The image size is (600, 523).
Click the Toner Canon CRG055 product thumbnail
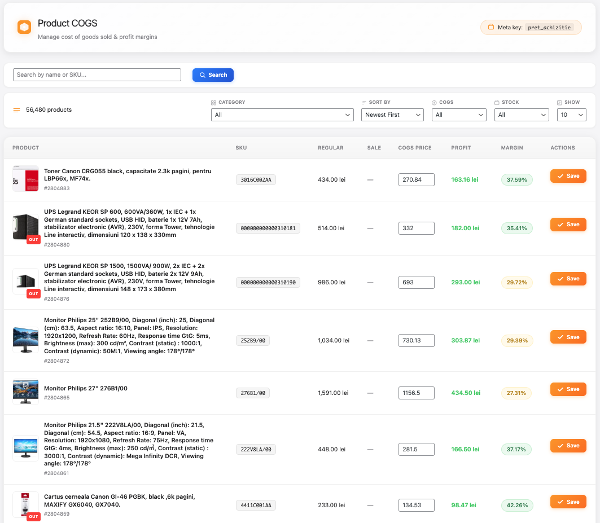25,179
